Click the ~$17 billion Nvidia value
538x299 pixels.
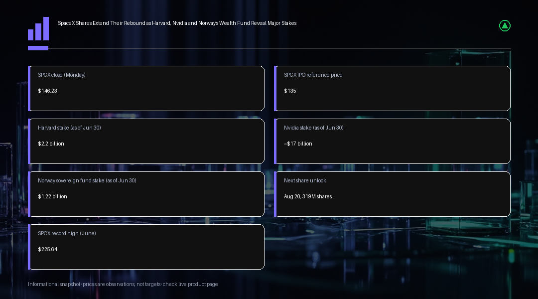tap(298, 144)
